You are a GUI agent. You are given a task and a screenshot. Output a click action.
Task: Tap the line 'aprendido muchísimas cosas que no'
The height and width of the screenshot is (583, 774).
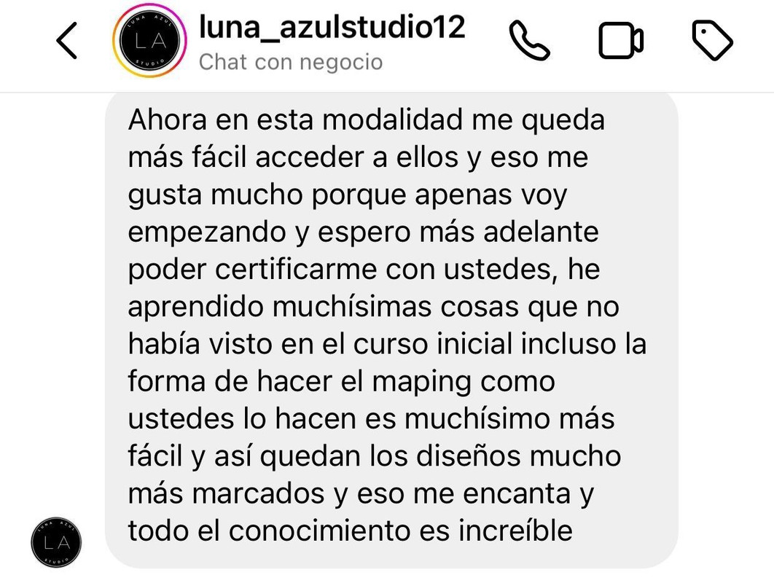coord(374,307)
